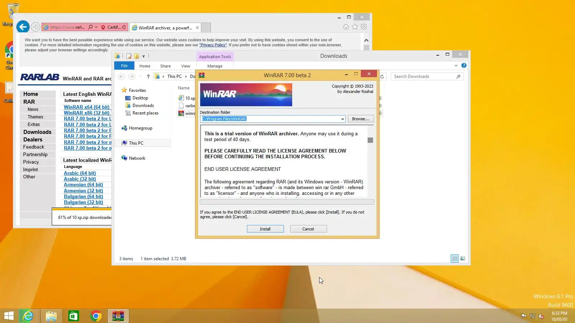Open recent locations dropdown in Explorer
Image resolution: width=575 pixels, height=323 pixels.
pos(140,76)
